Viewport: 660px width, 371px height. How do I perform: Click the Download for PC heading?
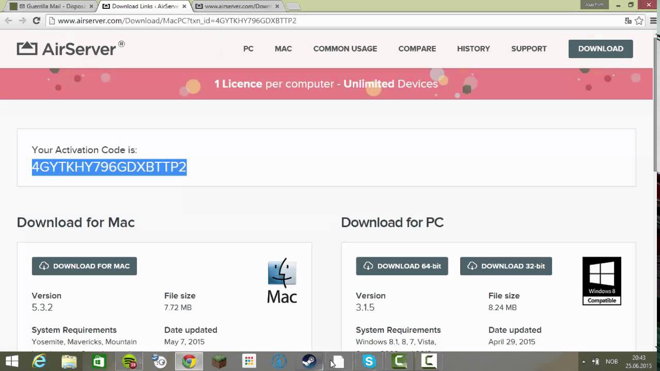coord(392,222)
